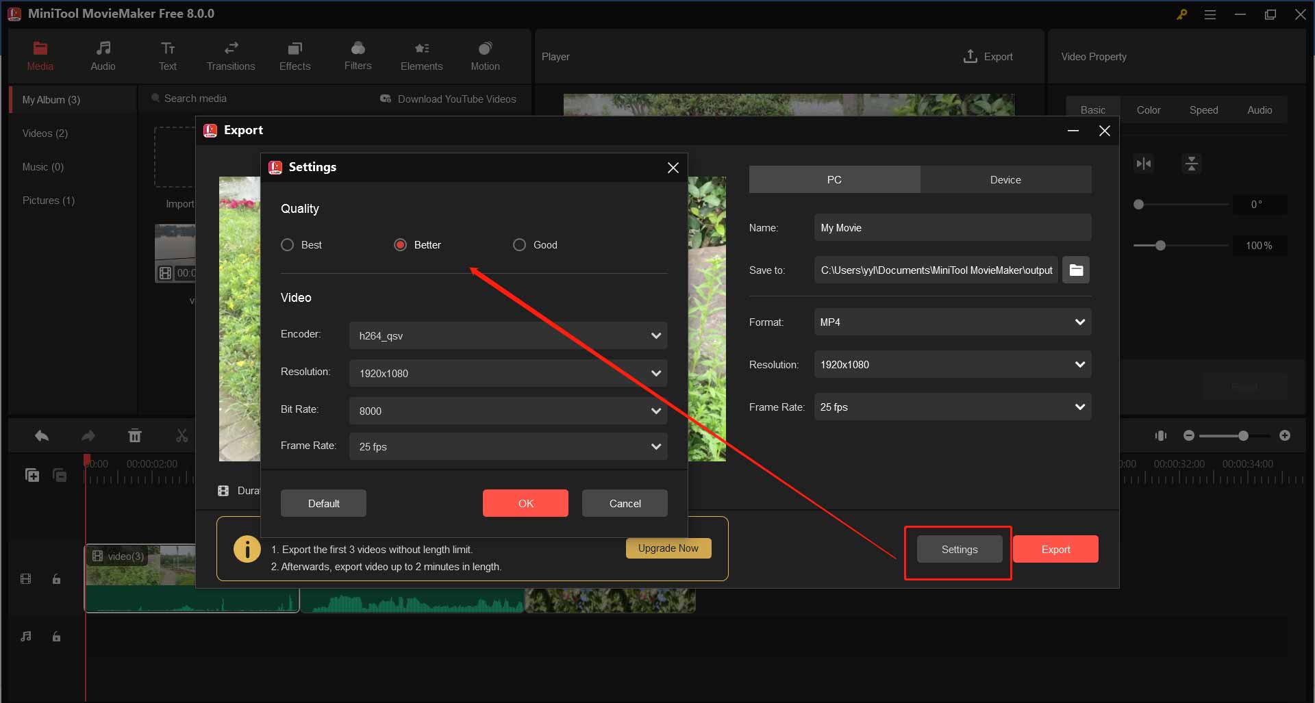The height and width of the screenshot is (703, 1315).
Task: Toggle the audio track lock icon
Action: click(56, 637)
